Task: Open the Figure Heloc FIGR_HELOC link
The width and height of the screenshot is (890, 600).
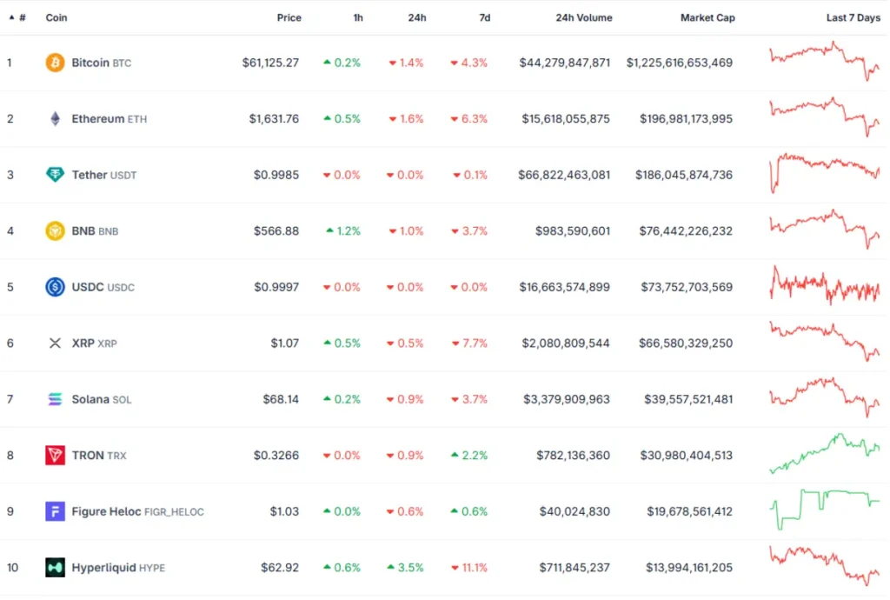Action: [137, 511]
